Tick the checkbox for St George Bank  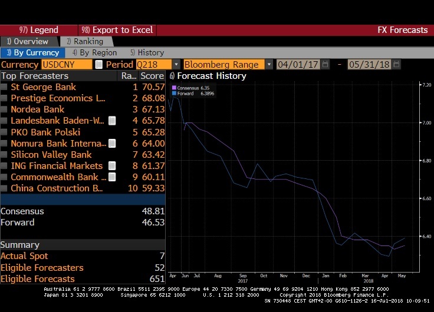click(x=5, y=87)
